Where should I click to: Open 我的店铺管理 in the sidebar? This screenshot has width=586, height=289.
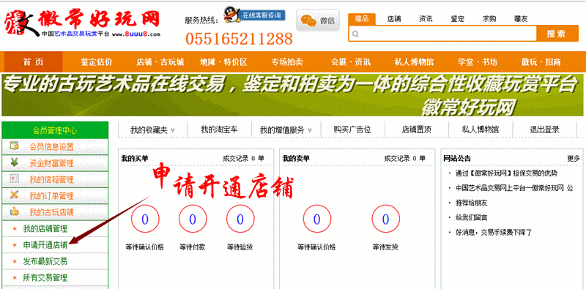click(x=45, y=228)
